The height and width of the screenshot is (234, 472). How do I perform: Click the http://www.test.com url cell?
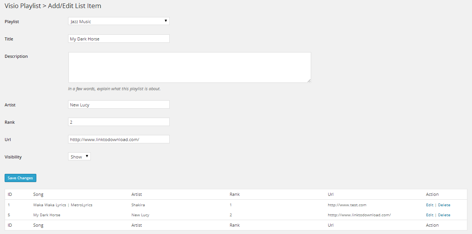tap(347, 205)
